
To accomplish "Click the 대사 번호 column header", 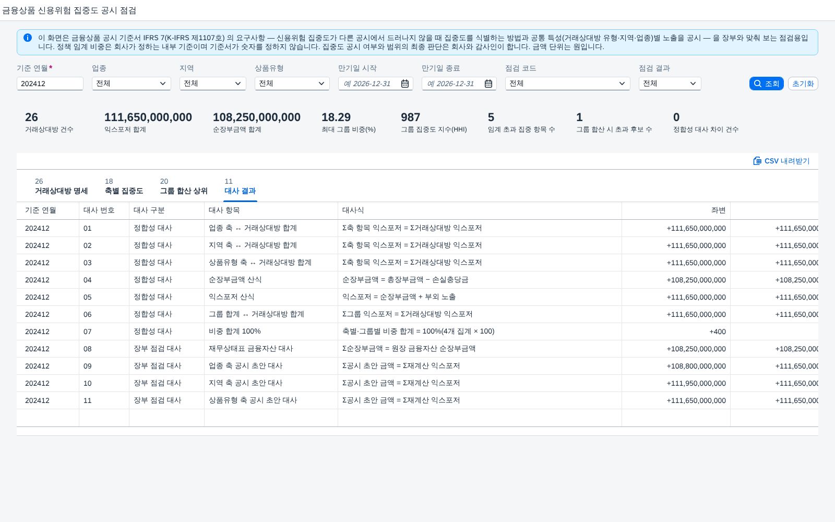I will [x=104, y=210].
